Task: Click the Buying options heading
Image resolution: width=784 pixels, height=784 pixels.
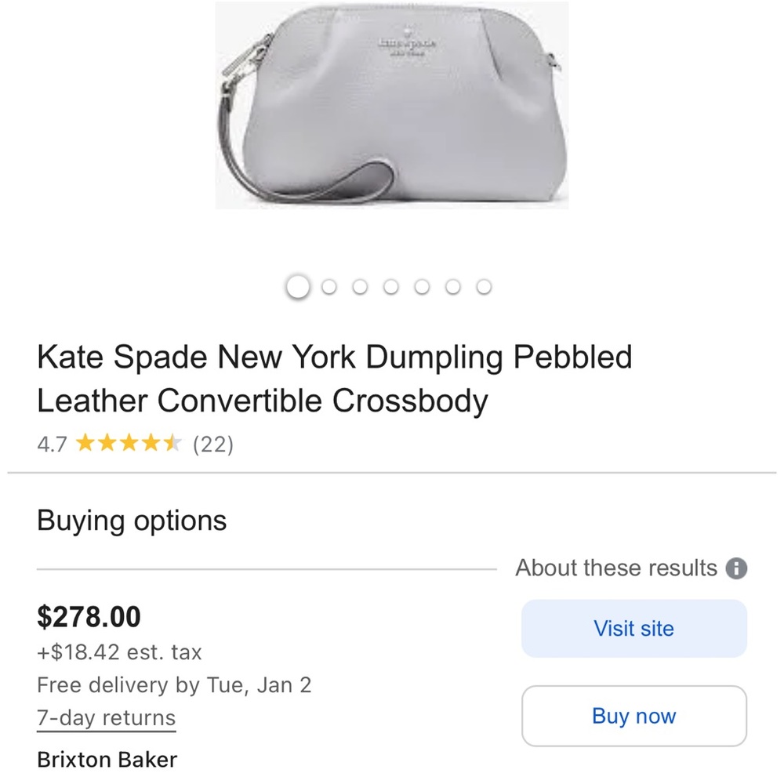Action: tap(132, 520)
